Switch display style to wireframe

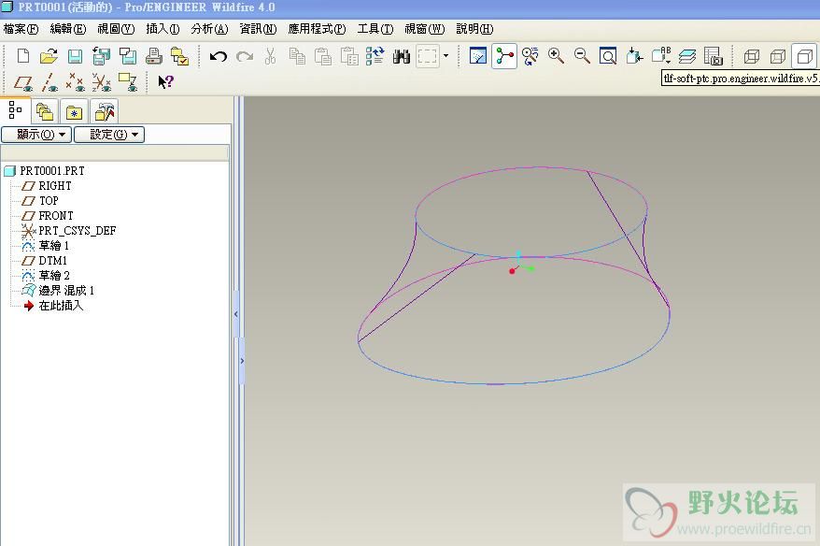(x=752, y=55)
